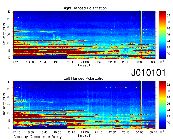The width and height of the screenshot is (173, 140).
Task: Click the left-handed polarization spectrogram
Action: [84, 105]
